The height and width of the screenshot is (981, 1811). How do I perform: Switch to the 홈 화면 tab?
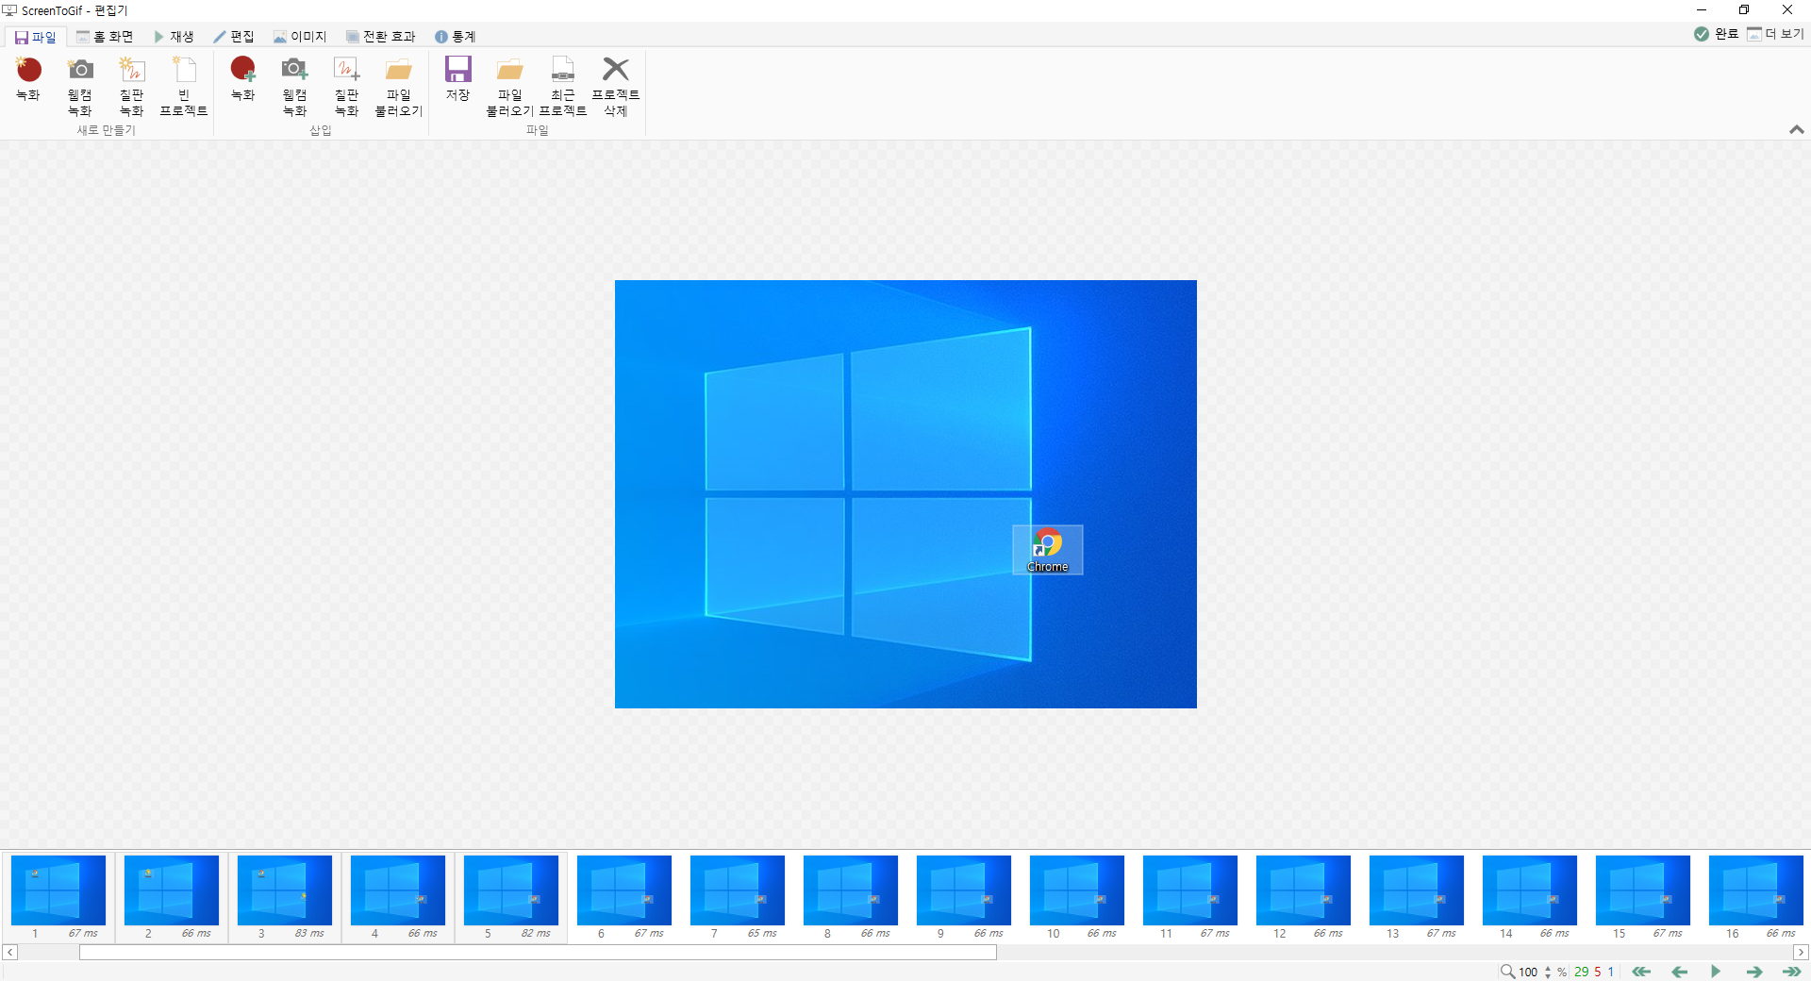tap(105, 37)
